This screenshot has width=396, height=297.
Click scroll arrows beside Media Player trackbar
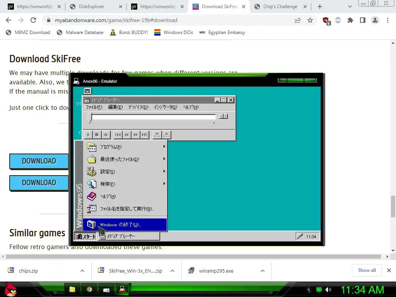click(x=224, y=116)
